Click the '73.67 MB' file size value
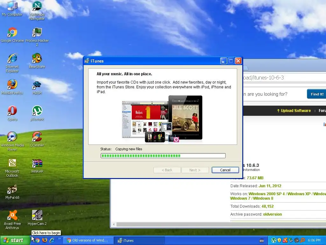The image size is (326, 245). (255, 178)
